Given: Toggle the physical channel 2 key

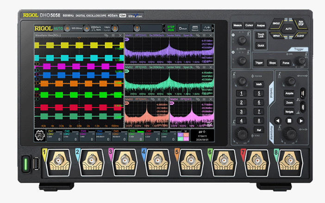Looking at the screenshot, I should pyautogui.click(x=241, y=102).
